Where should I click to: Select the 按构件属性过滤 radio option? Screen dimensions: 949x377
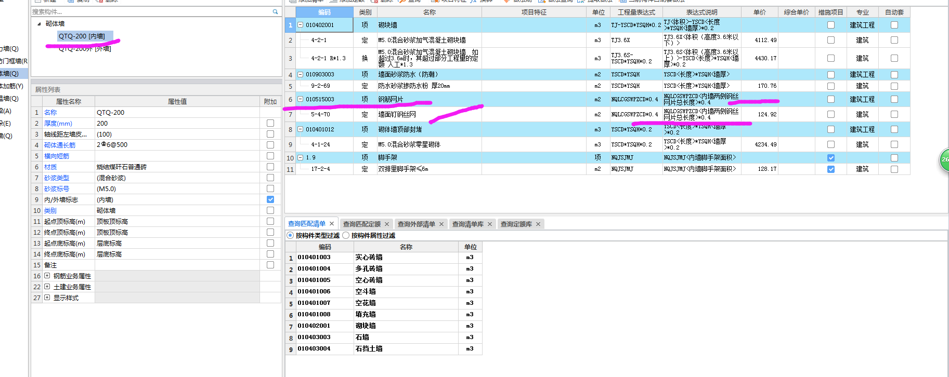(346, 235)
